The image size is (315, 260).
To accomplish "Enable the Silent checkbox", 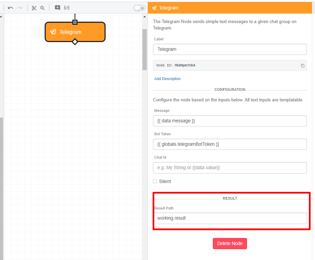I will point(155,181).
